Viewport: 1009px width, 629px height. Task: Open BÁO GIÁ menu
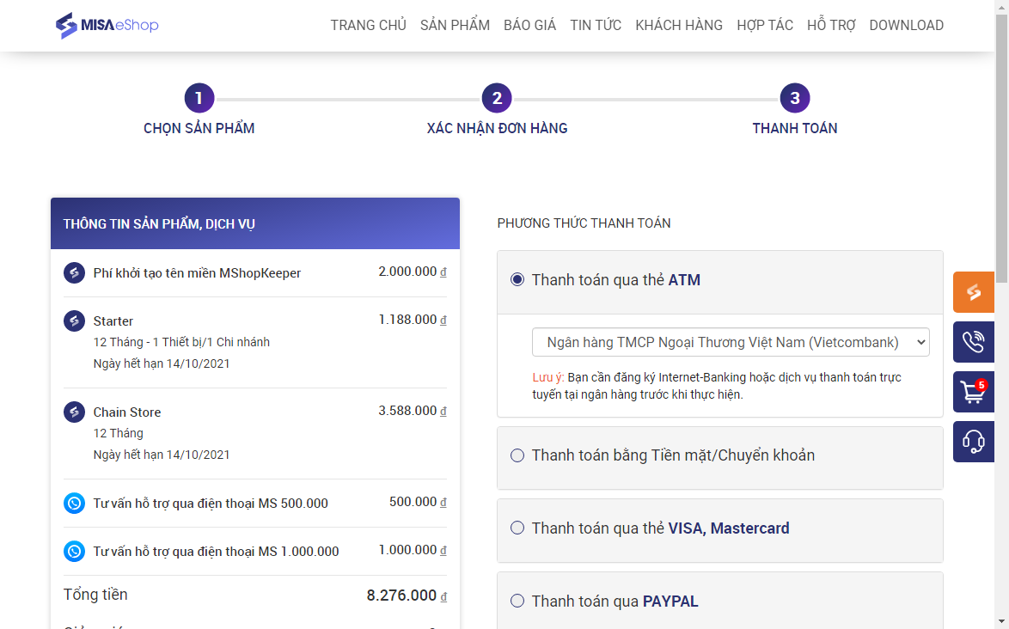point(529,25)
